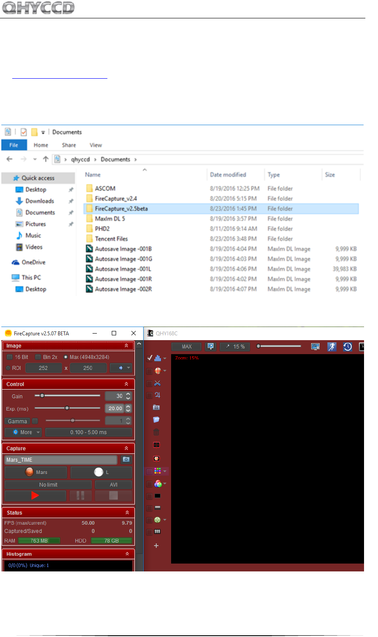Check the 999 counter checkbox
The width and height of the screenshot is (378, 637).
(150, 532)
